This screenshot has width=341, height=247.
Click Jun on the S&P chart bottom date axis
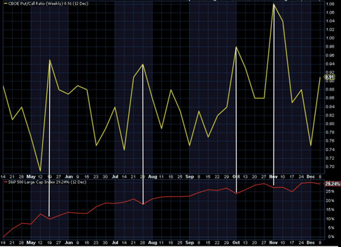point(69,242)
